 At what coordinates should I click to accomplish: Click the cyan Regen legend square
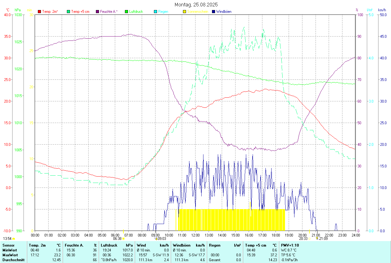(155, 12)
